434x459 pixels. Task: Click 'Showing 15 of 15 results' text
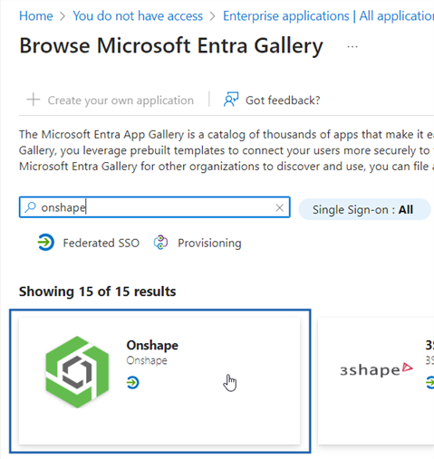(97, 292)
